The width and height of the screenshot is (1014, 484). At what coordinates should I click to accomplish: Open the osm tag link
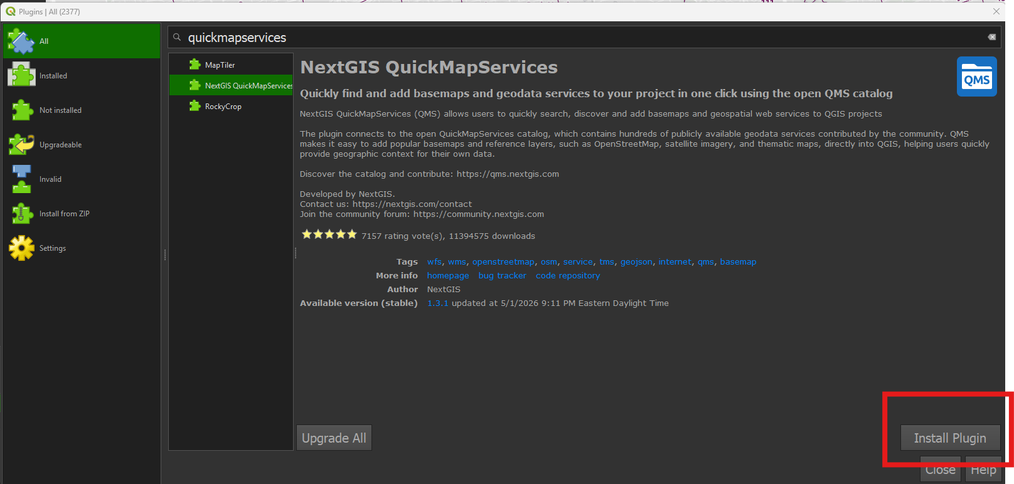click(x=548, y=262)
